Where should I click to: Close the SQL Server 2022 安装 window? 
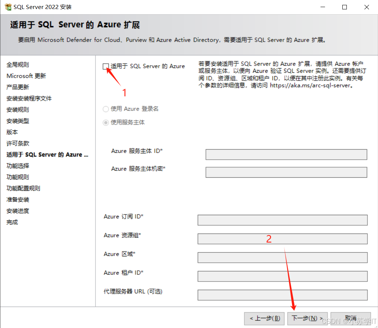(366, 7)
